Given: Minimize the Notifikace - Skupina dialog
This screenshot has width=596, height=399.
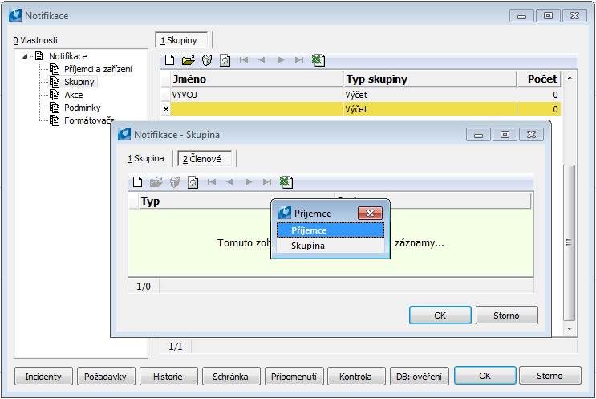Looking at the screenshot, I should click(478, 135).
